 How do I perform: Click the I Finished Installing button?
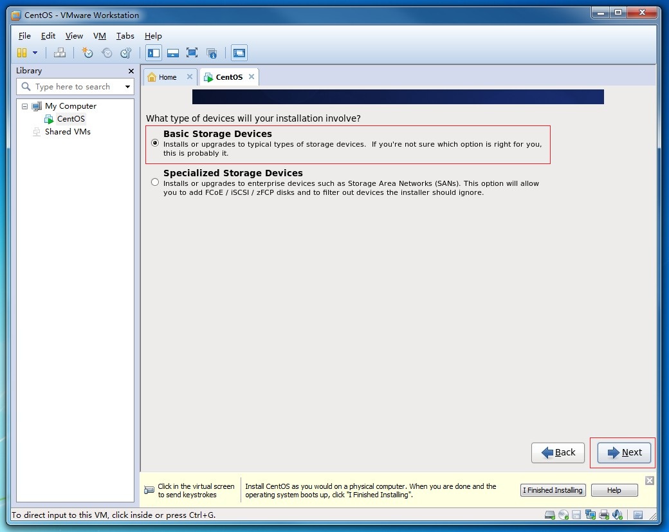pos(552,490)
